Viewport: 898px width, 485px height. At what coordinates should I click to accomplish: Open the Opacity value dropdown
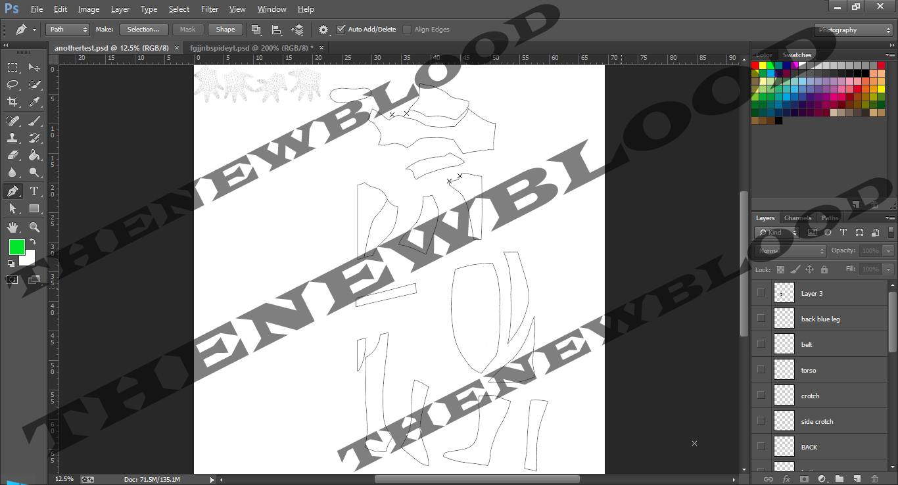coord(889,251)
